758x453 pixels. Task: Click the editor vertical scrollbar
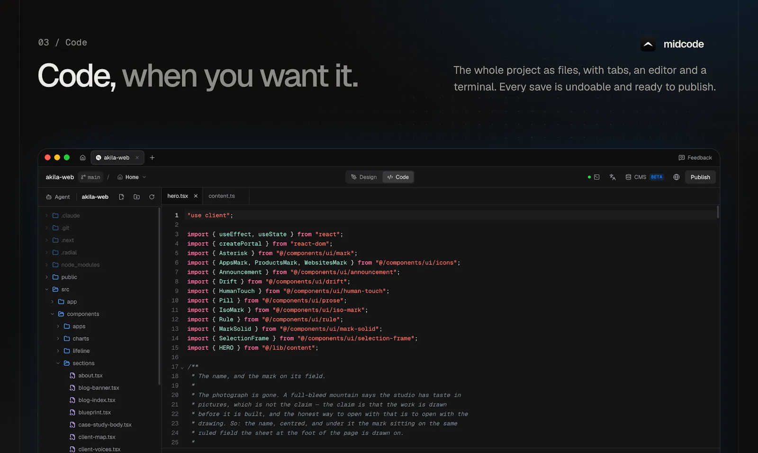[718, 212]
